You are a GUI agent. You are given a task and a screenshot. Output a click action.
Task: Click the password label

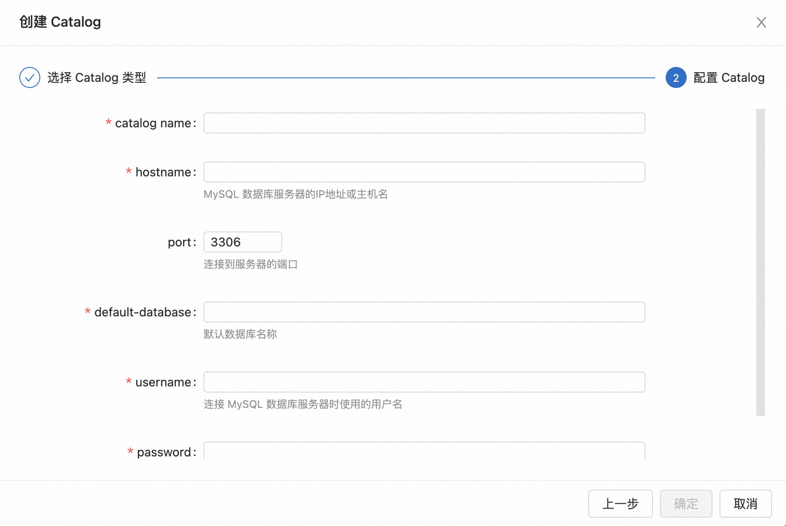tap(164, 452)
